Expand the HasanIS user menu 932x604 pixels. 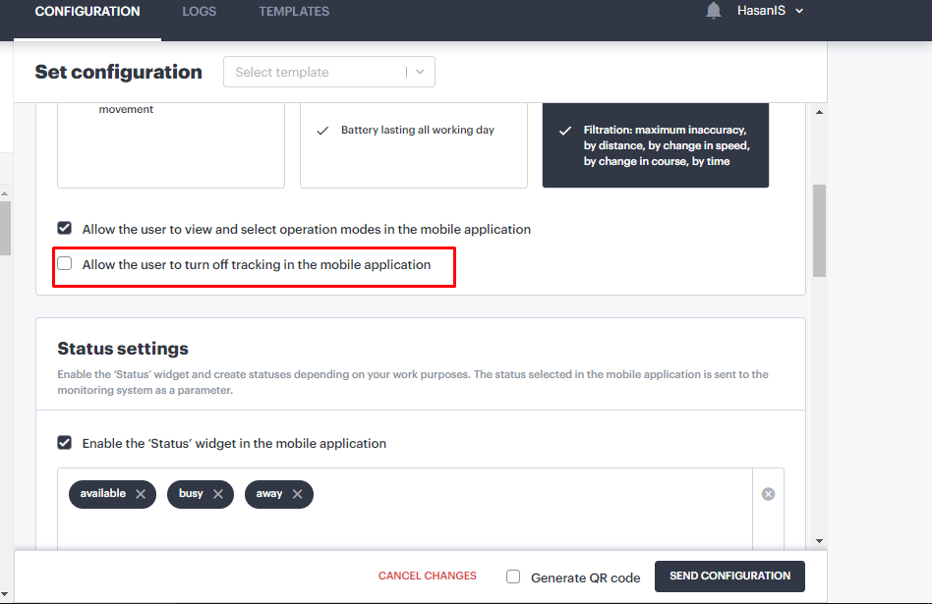770,11
